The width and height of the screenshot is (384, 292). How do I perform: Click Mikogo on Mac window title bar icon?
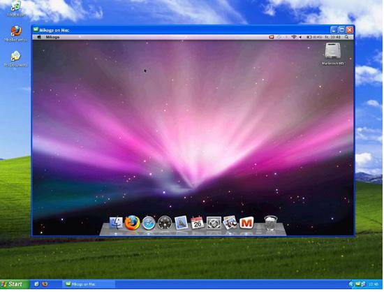tap(36, 30)
